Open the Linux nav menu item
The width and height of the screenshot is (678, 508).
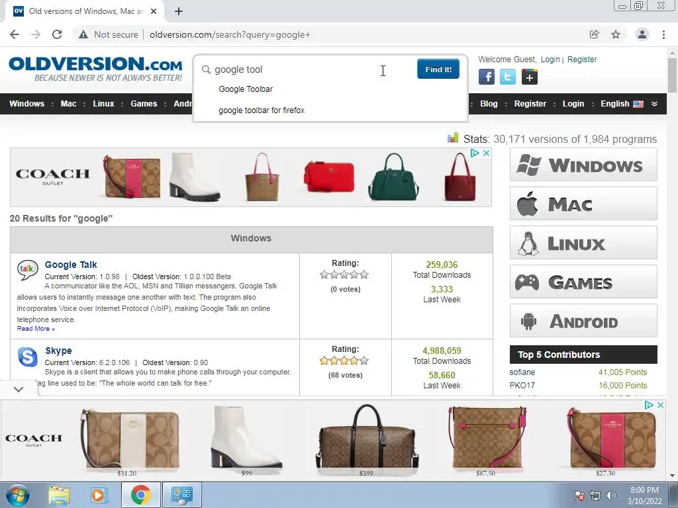103,104
